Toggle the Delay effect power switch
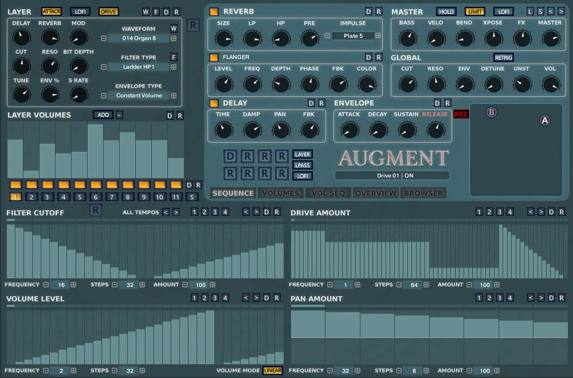The width and height of the screenshot is (573, 378). coord(214,103)
